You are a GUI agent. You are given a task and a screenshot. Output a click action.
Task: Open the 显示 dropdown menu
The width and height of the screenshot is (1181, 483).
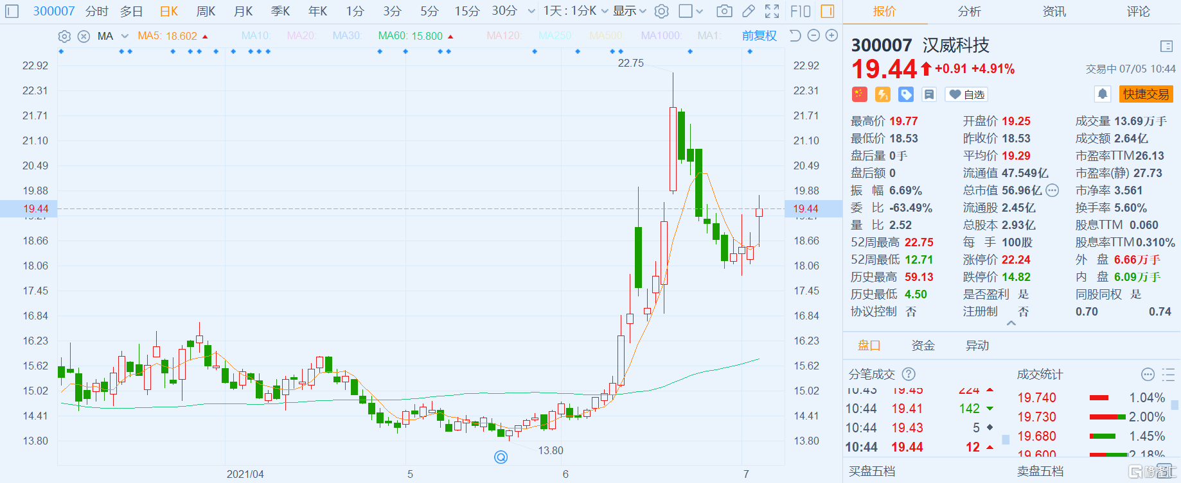630,11
